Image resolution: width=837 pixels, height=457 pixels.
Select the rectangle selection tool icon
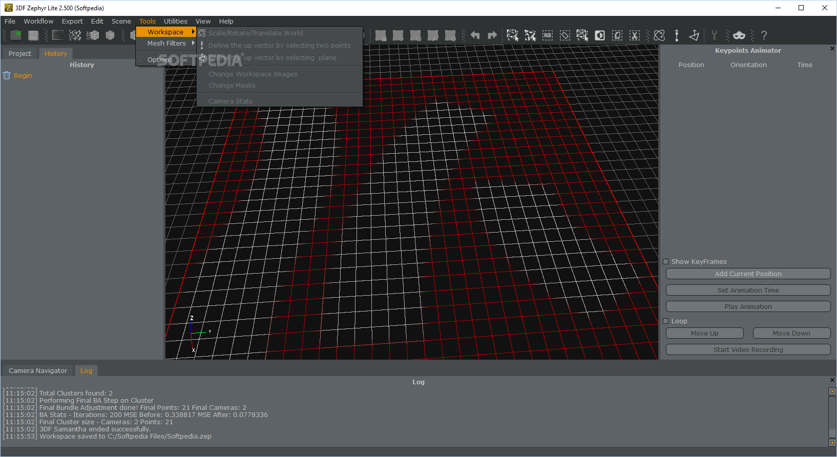coord(513,35)
